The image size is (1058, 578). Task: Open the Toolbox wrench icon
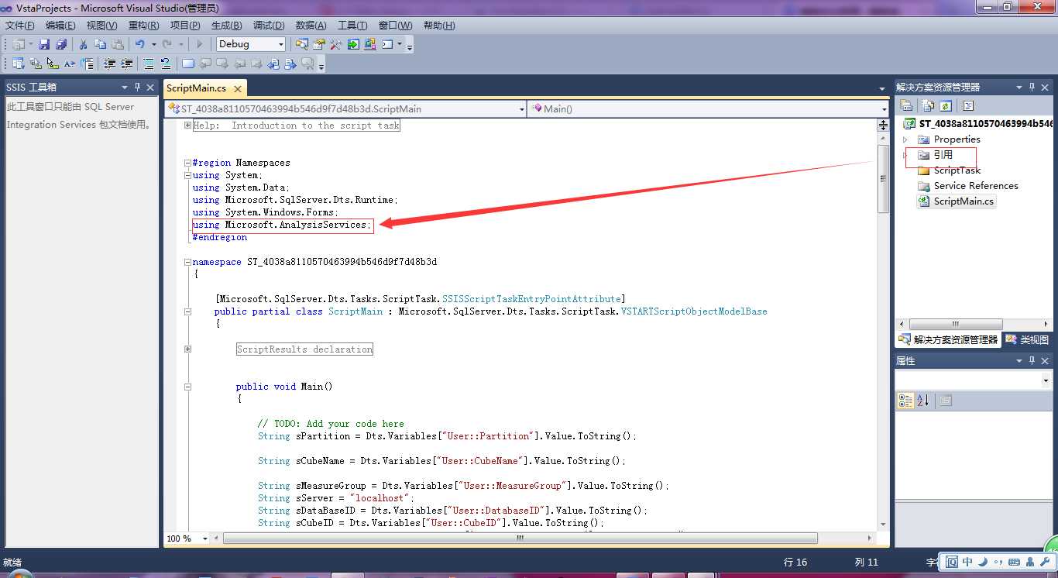(336, 44)
